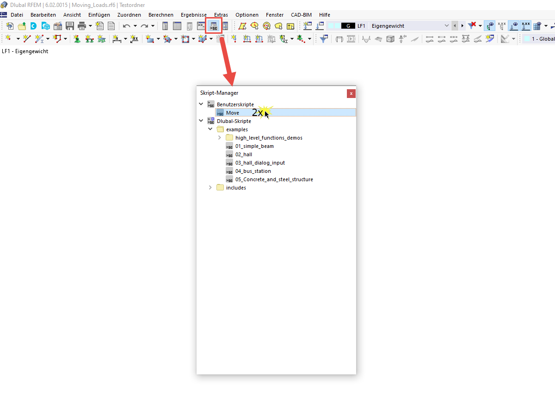The image size is (555, 416).
Task: Open the CAD-BIM menu
Action: pos(301,15)
